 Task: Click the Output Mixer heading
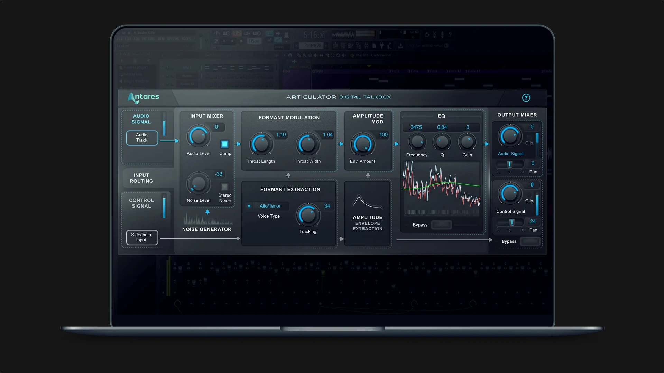tap(517, 115)
